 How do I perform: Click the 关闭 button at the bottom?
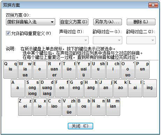pyautogui.click(x=80, y=126)
